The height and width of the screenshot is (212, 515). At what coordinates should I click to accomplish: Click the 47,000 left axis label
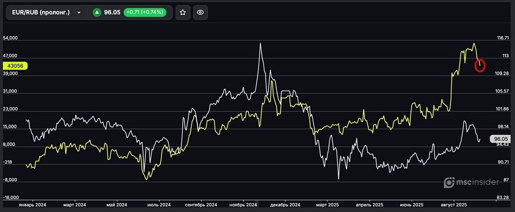[x=10, y=56]
